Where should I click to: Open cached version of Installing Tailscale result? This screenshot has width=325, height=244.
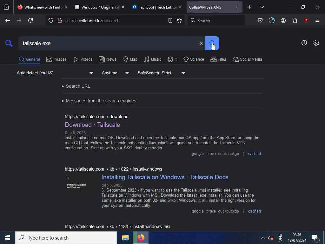(254, 211)
